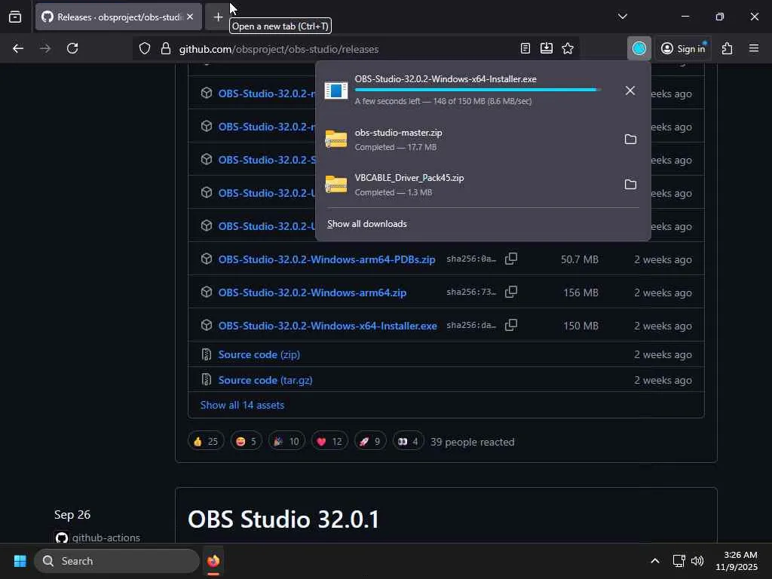Click sha256:73.. hash text
The height and width of the screenshot is (579, 772).
471,292
